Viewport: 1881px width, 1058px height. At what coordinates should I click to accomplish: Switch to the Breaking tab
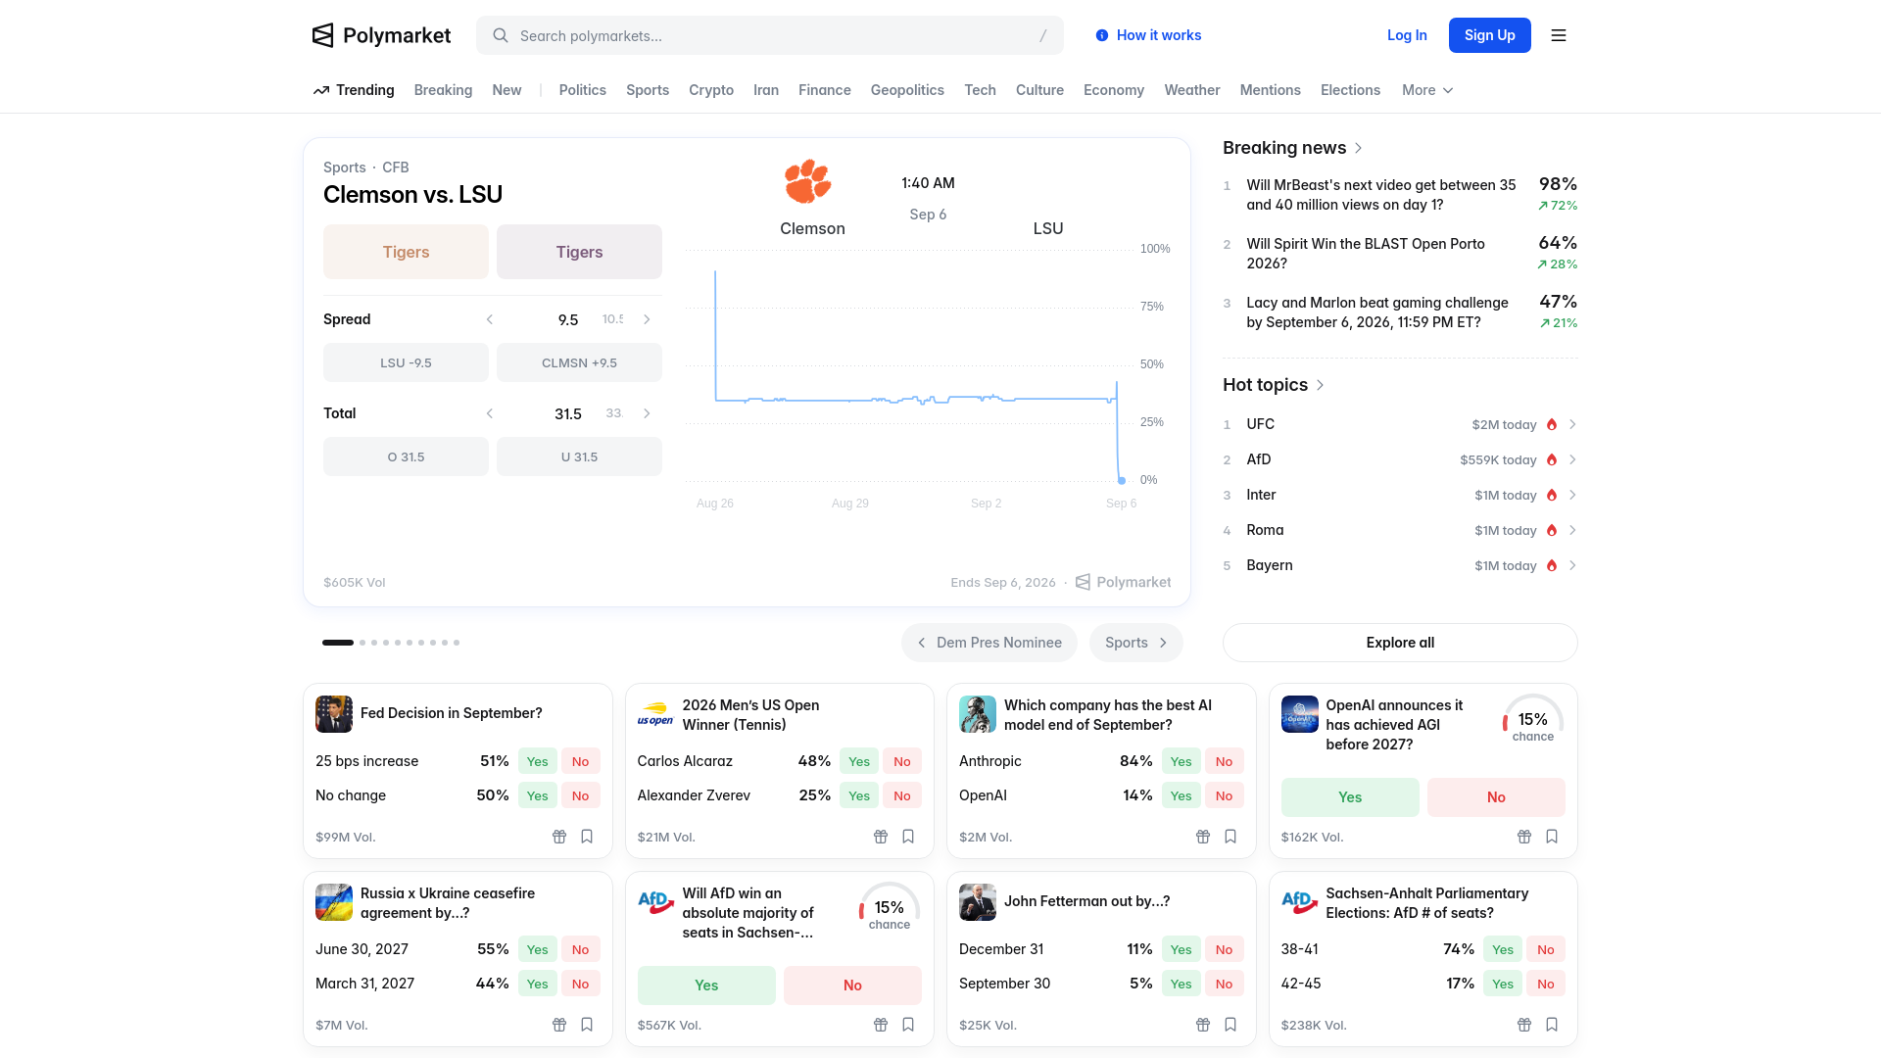443,90
